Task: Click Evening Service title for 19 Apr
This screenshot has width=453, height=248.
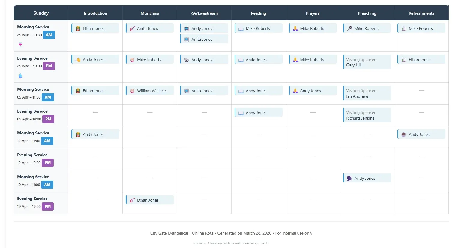Action: tap(32, 199)
